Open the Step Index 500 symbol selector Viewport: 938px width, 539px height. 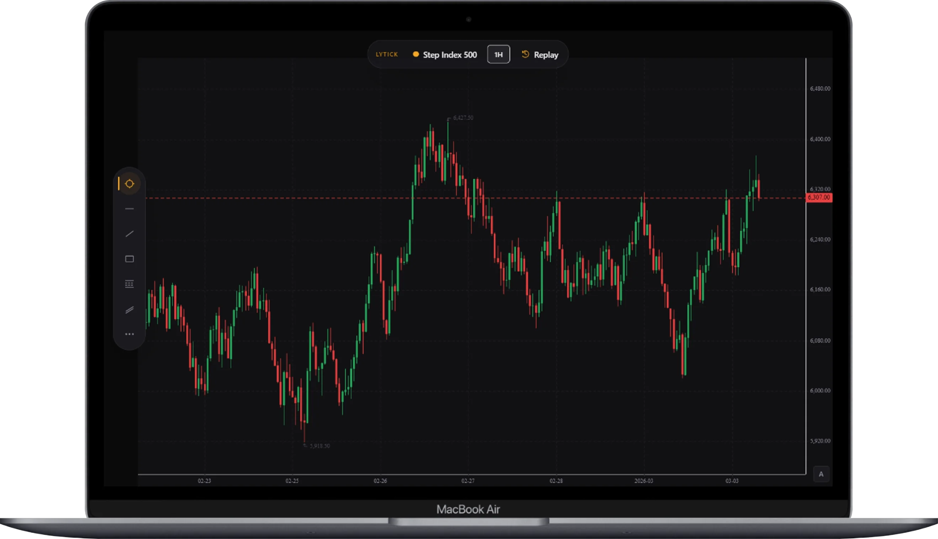click(x=449, y=55)
